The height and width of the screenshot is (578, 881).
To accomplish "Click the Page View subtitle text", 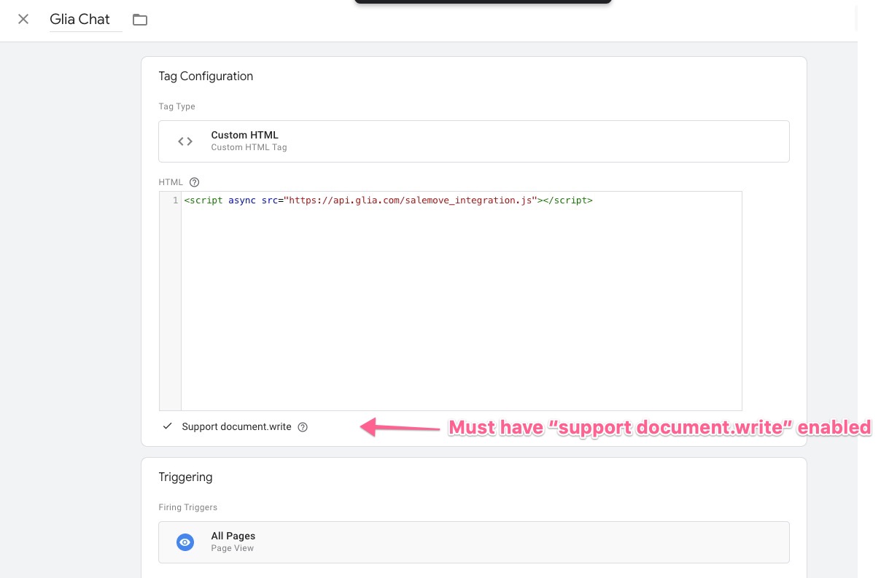I will (233, 548).
